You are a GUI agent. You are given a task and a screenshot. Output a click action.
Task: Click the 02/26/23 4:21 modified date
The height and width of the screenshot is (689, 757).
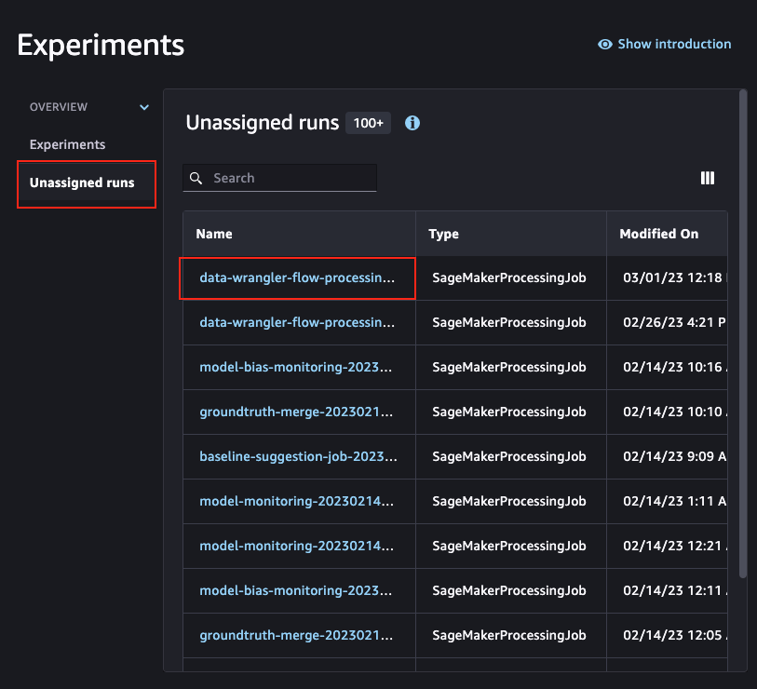[x=675, y=322]
